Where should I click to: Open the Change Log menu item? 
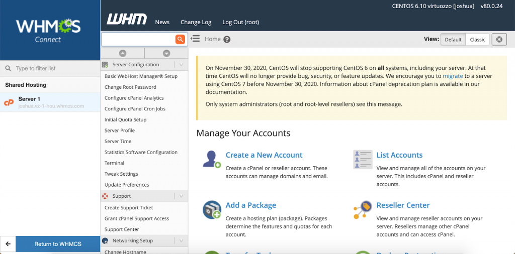pyautogui.click(x=196, y=22)
